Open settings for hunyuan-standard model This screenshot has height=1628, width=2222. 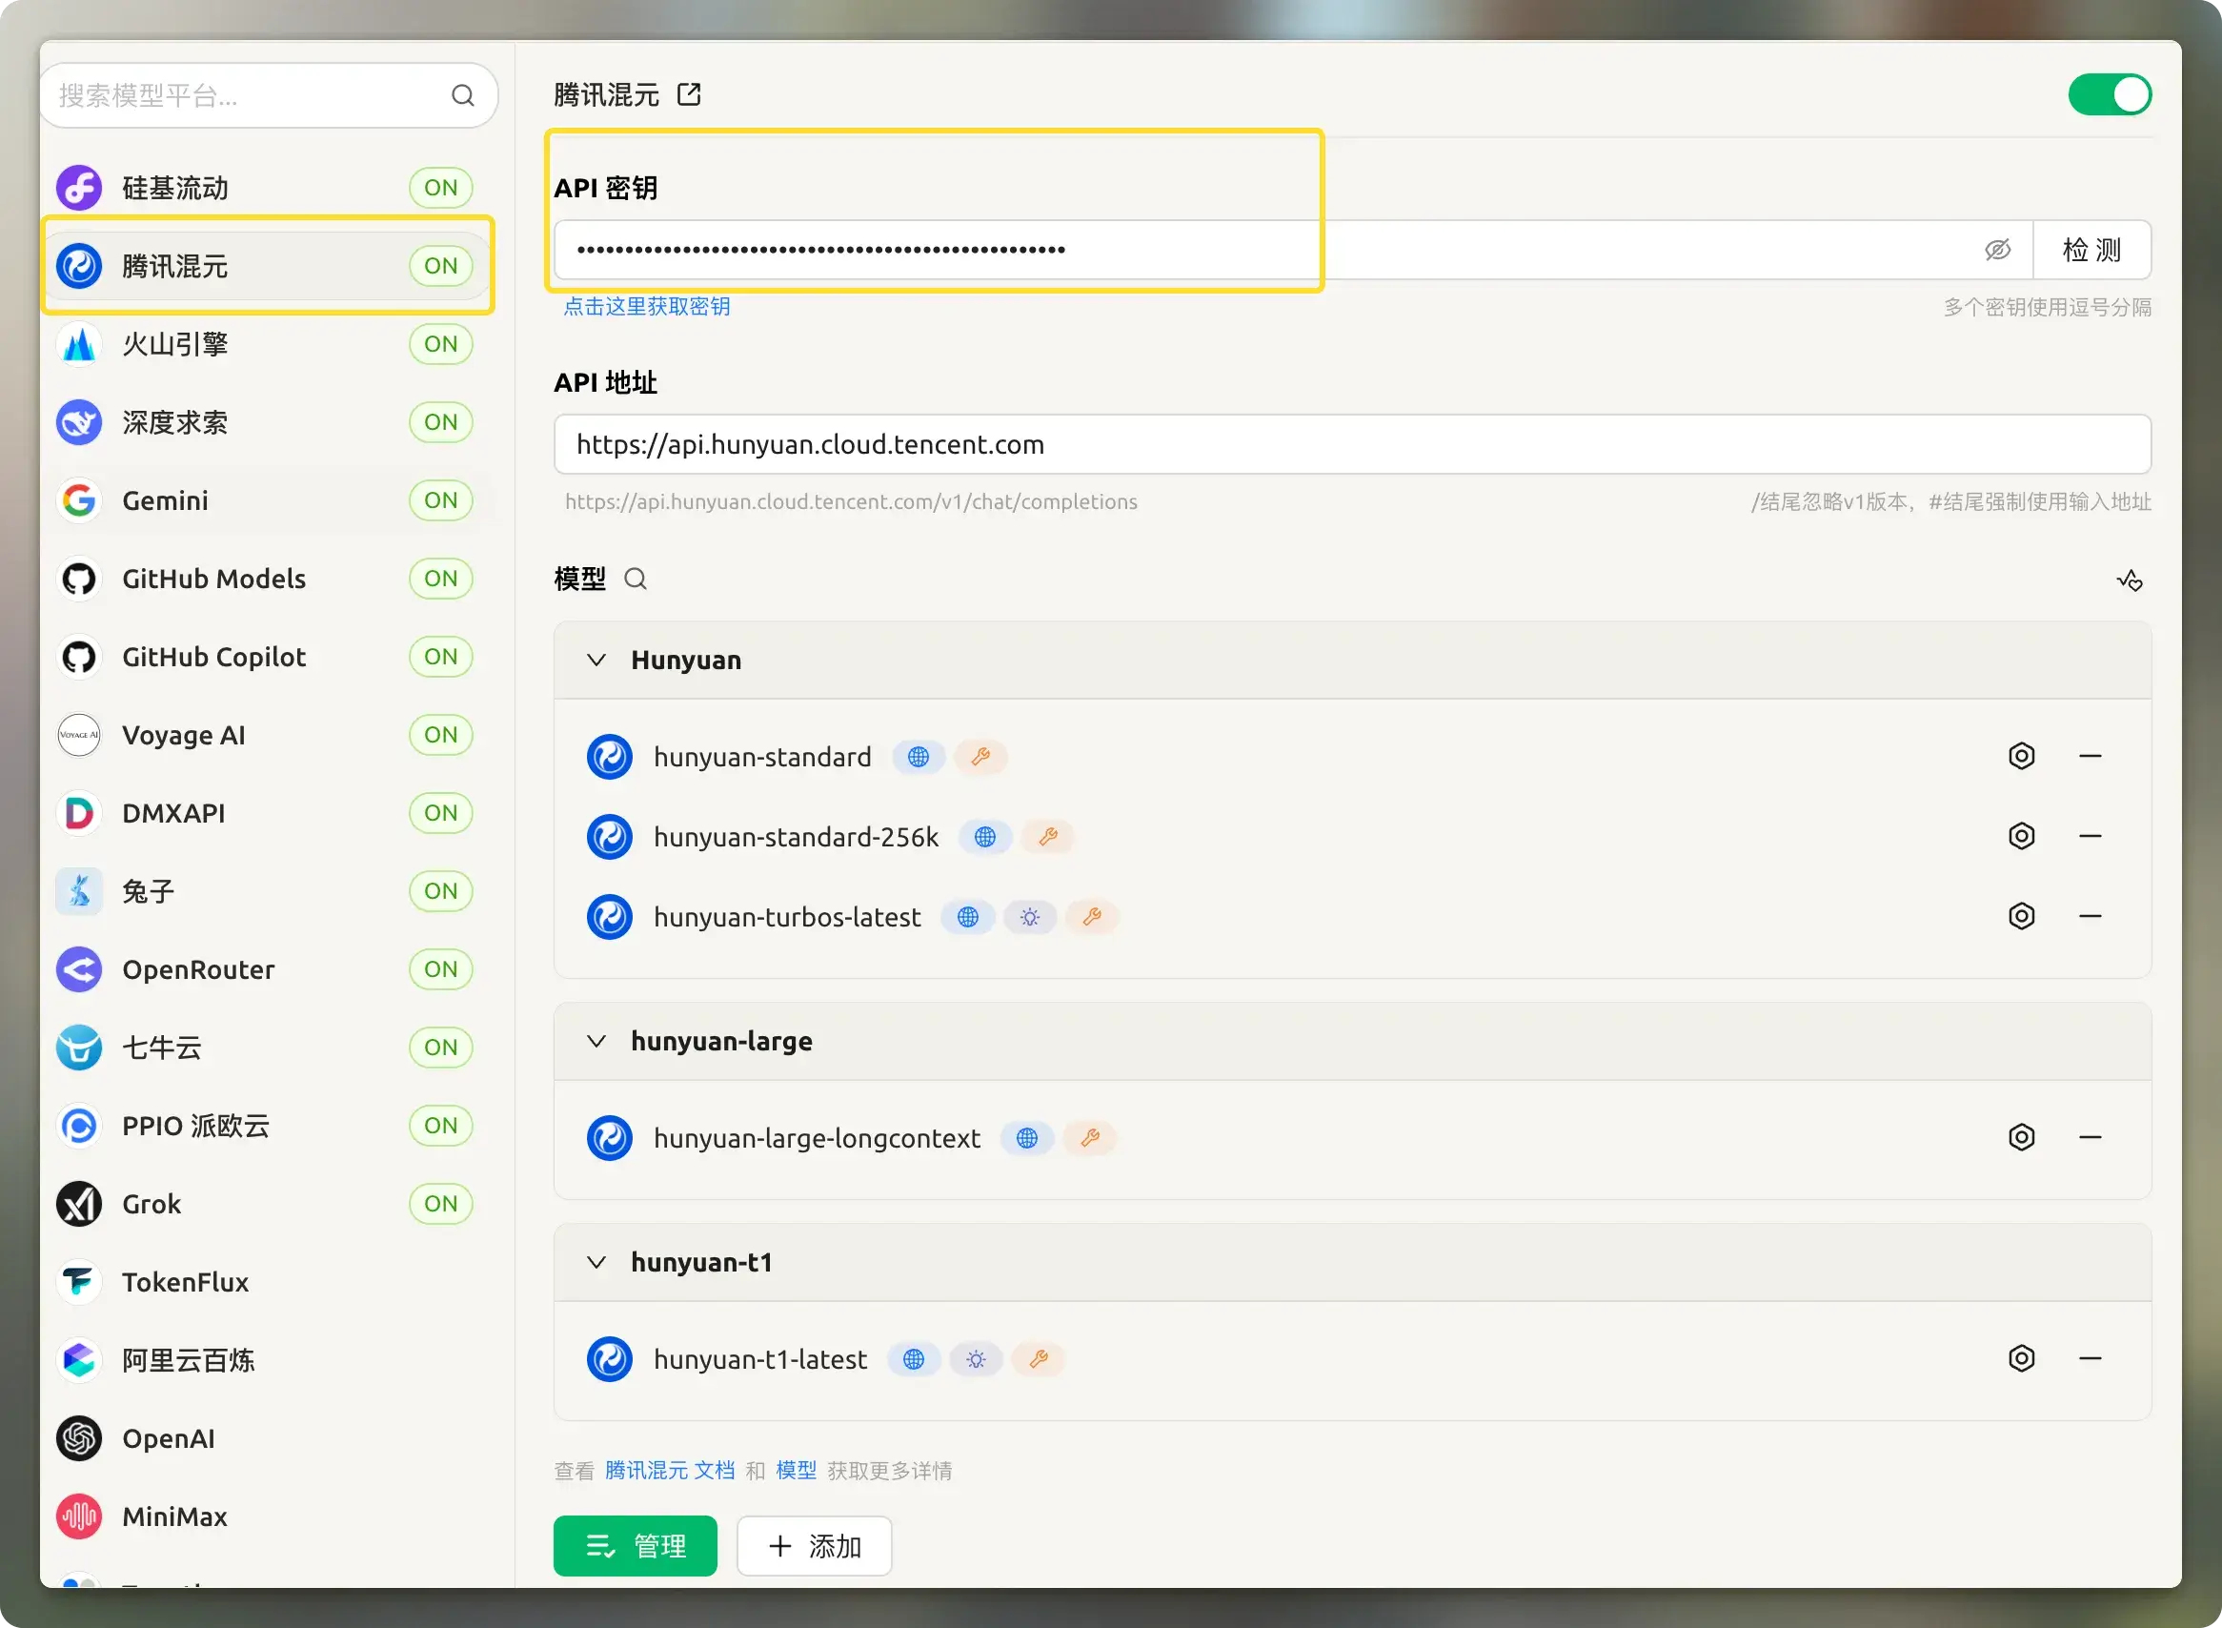coord(2020,756)
